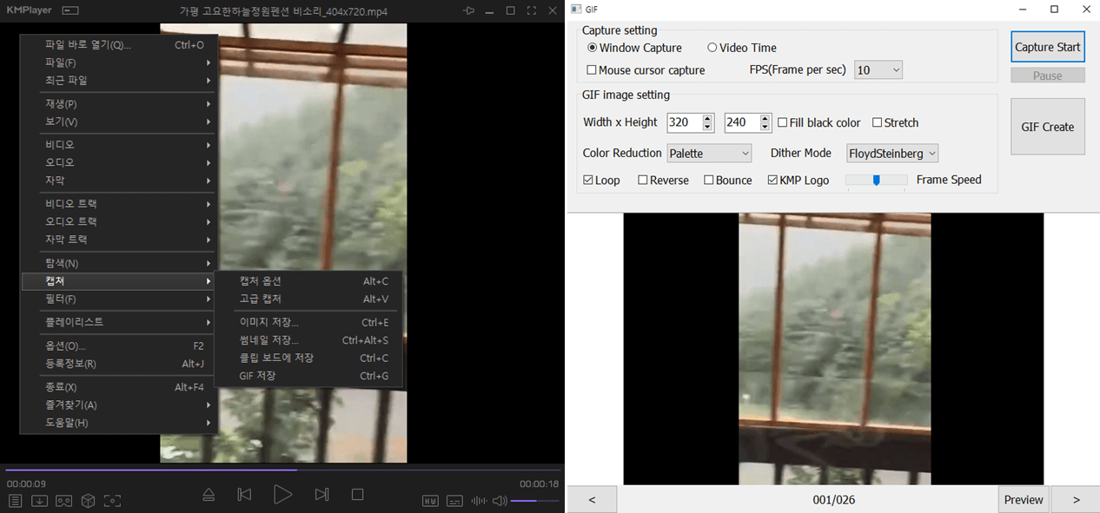Expand the 비디오 submenu
The width and height of the screenshot is (1100, 513).
pos(117,145)
